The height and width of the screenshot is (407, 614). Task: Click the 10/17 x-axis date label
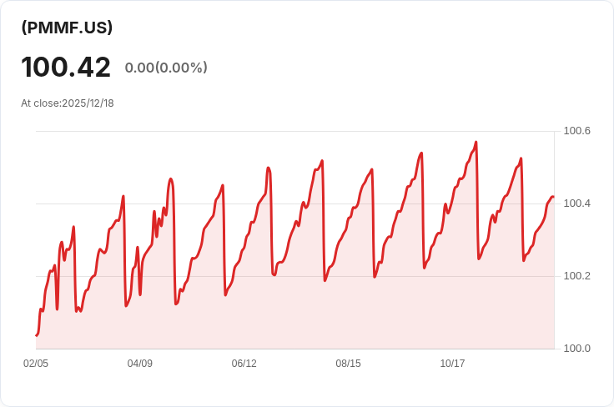point(452,364)
